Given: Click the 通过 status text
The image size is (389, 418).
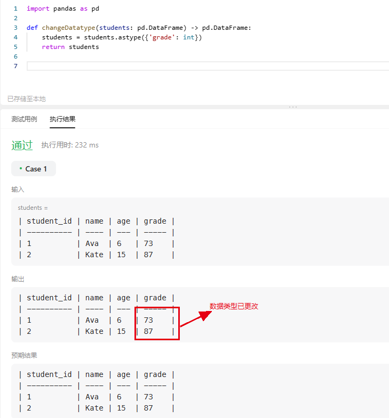Looking at the screenshot, I should [x=22, y=145].
